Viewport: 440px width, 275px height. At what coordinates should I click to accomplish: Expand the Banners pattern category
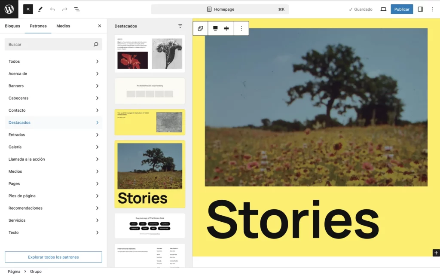click(53, 86)
